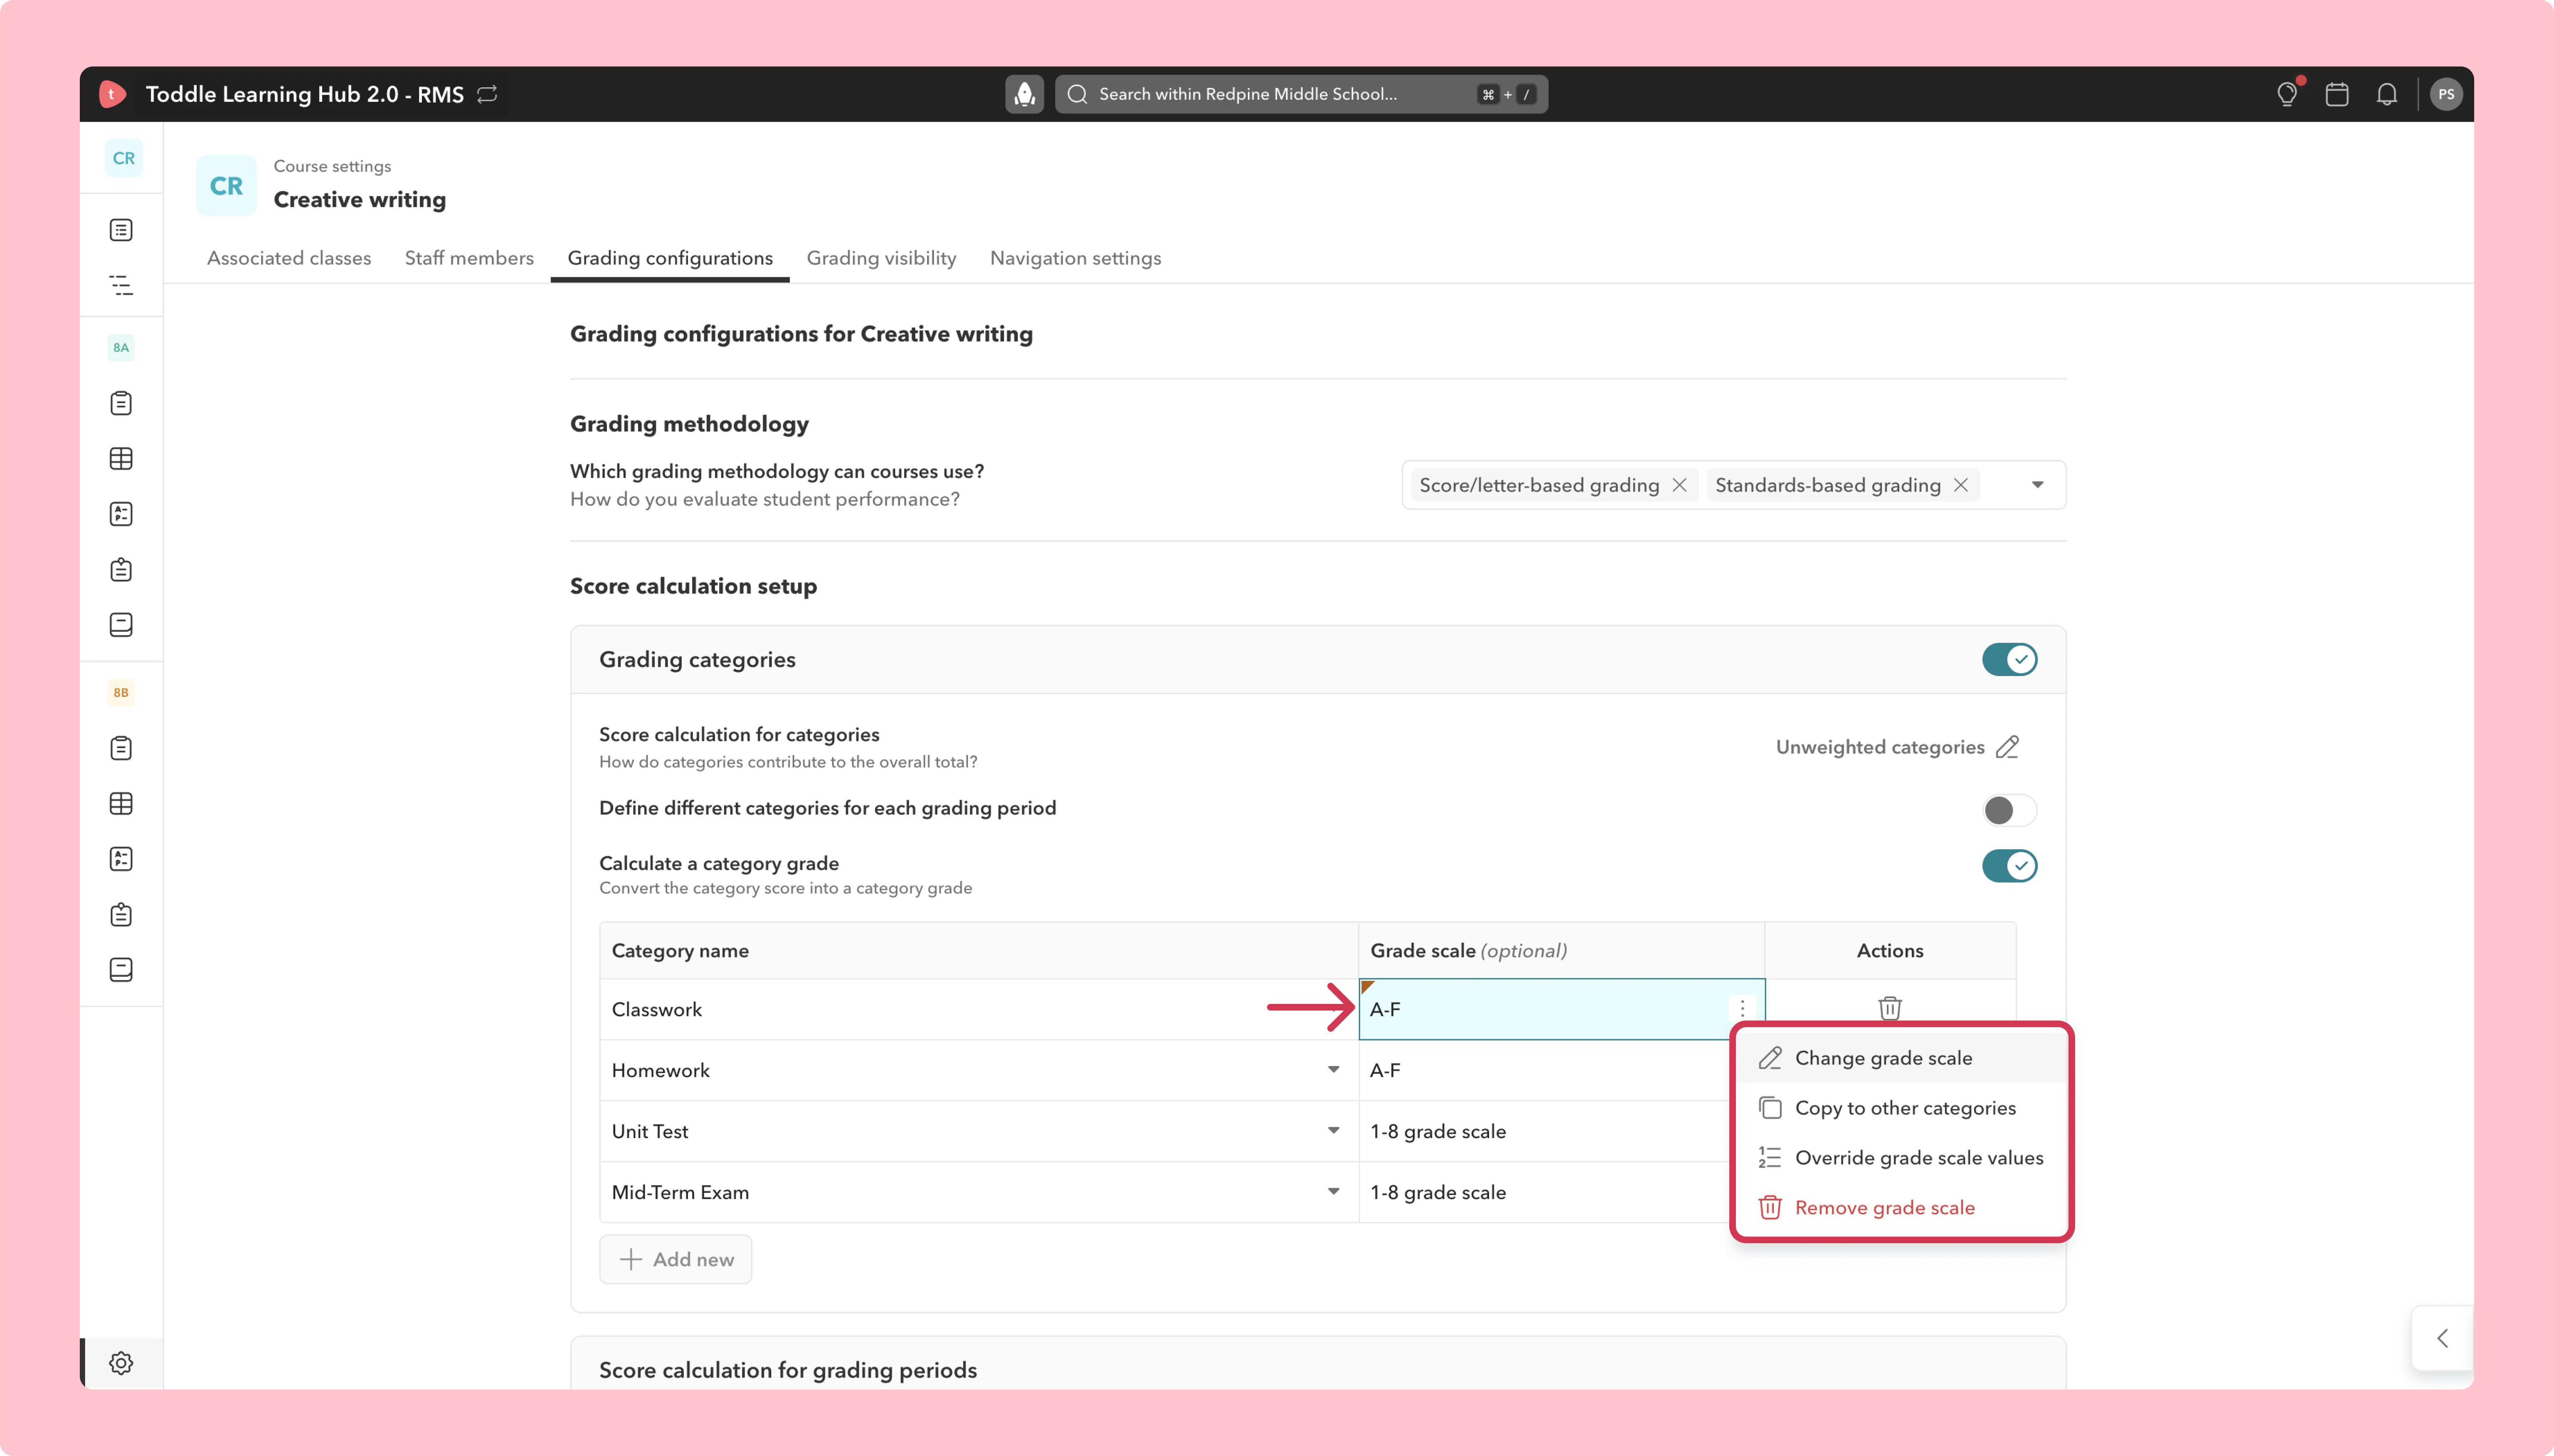Viewport: 2554px width, 1456px height.
Task: Choose Remove grade scale from the menu
Action: (x=1901, y=1208)
